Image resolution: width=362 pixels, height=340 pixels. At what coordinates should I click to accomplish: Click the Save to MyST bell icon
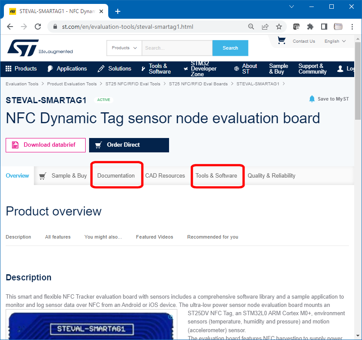tap(312, 99)
